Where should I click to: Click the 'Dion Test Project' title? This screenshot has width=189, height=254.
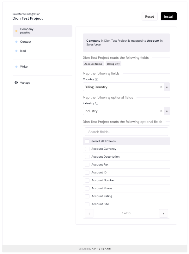pos(27,18)
